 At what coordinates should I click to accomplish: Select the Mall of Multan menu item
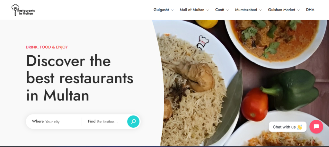click(192, 10)
